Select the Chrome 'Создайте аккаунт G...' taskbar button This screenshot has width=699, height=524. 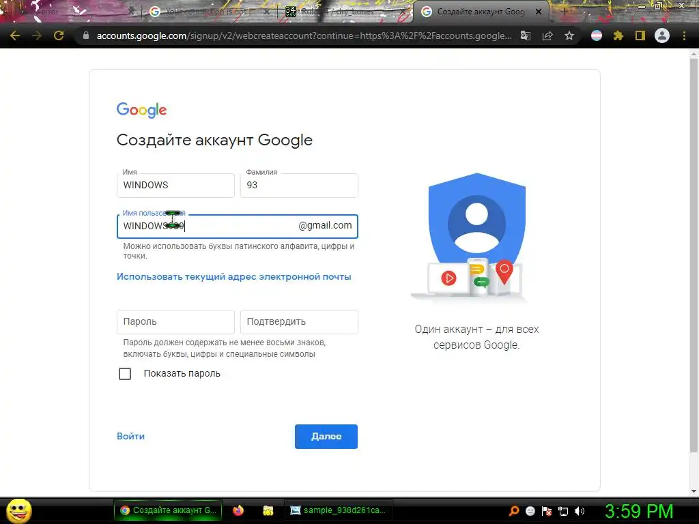click(168, 510)
